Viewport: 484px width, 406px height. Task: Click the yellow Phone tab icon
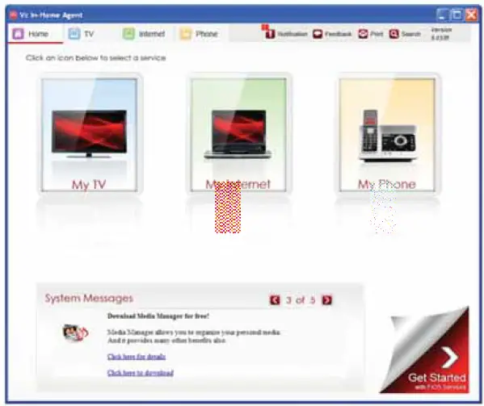pyautogui.click(x=185, y=34)
